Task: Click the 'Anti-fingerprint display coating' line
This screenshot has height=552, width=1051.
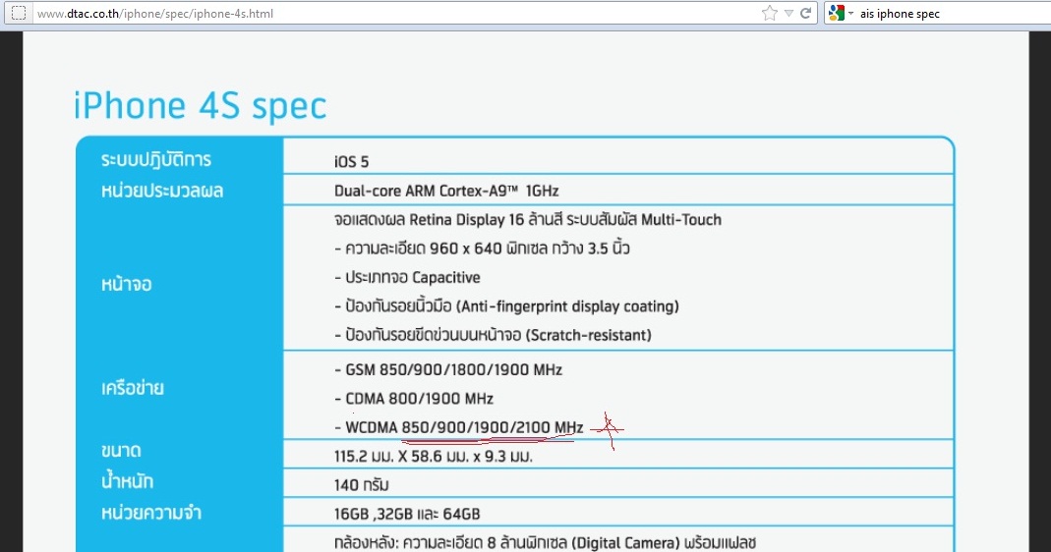Action: click(x=506, y=306)
